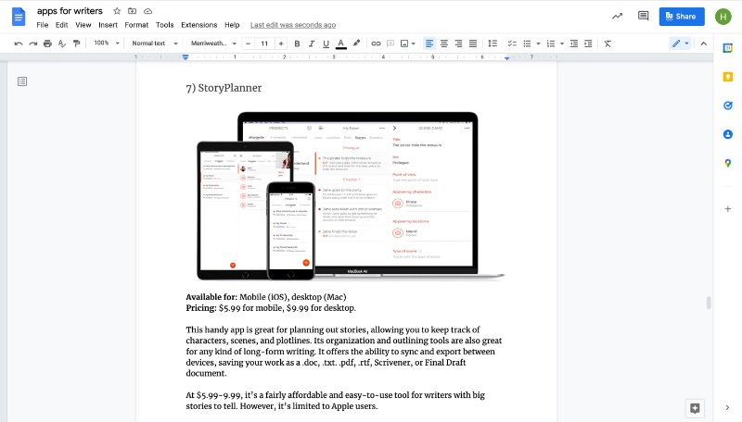Star the apps for writers document

click(117, 10)
